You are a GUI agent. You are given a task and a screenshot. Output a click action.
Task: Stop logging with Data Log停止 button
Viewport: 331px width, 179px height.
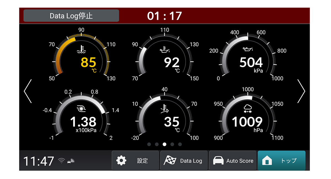coord(71,16)
